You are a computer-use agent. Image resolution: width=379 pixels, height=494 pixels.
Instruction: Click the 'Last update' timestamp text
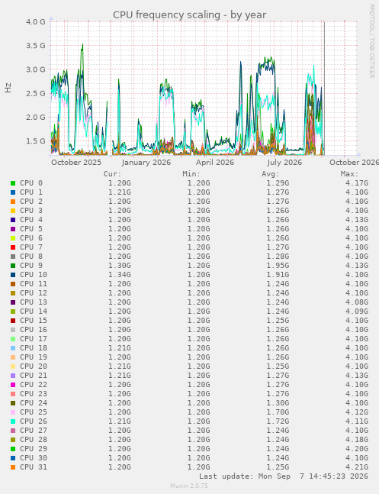[x=284, y=476]
